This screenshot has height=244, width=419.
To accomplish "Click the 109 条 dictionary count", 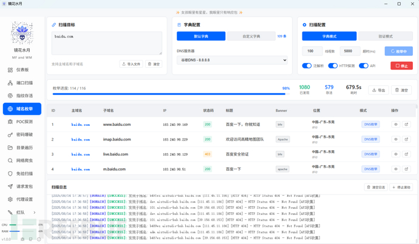I will pos(282,36).
